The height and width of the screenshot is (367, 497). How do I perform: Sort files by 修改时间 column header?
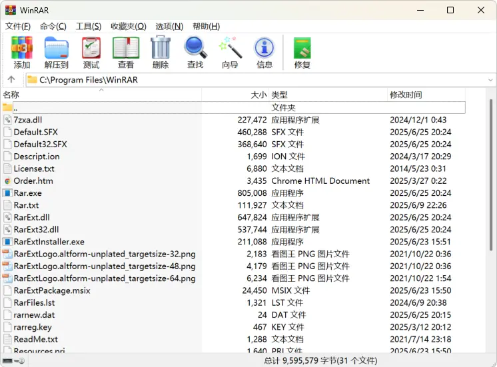point(426,95)
